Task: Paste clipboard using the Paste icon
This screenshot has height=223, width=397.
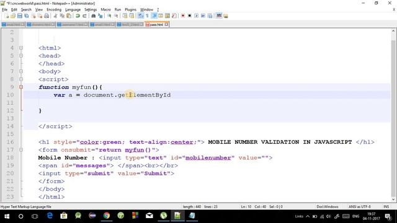Action: click(x=69, y=15)
